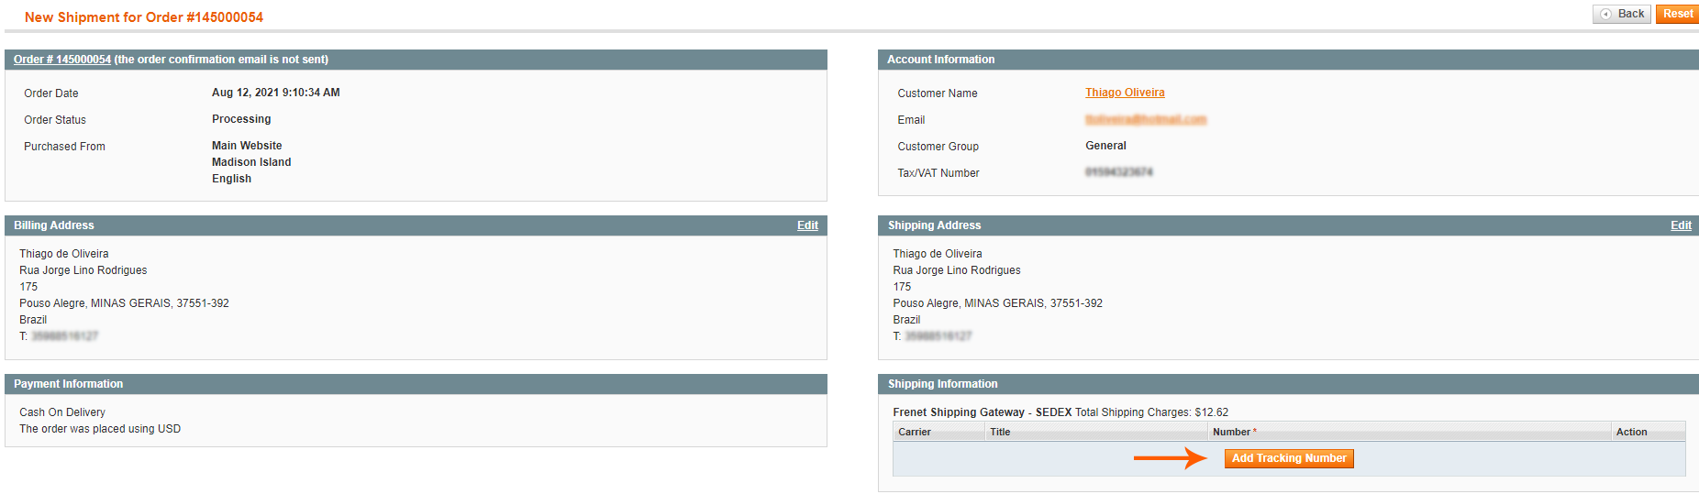
Task: Select the Title column header
Action: 1096,432
